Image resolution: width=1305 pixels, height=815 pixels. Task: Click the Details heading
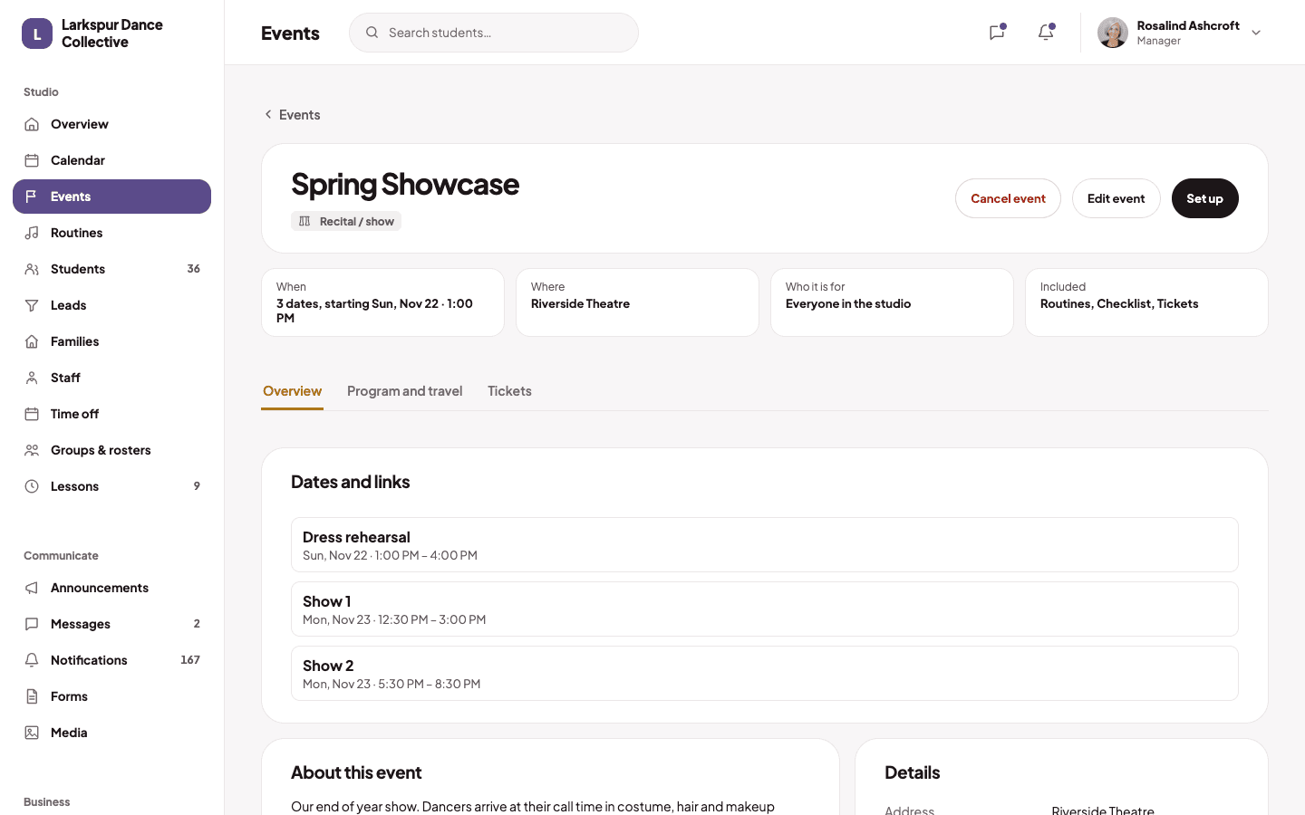pyautogui.click(x=912, y=772)
